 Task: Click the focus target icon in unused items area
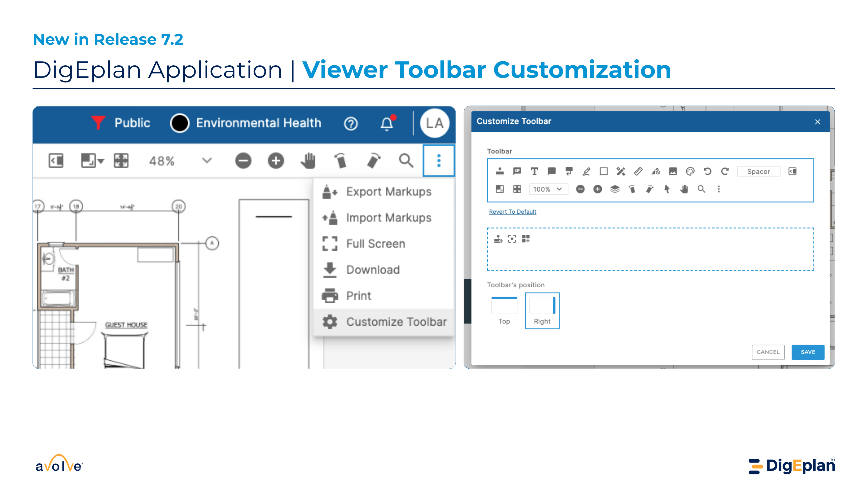512,239
